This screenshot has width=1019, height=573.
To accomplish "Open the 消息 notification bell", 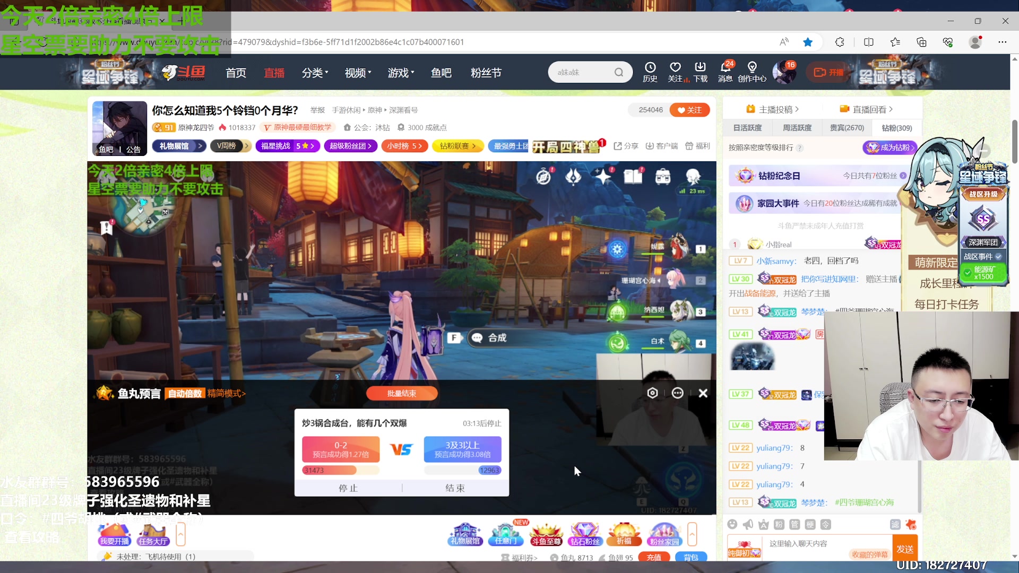I will pyautogui.click(x=726, y=72).
